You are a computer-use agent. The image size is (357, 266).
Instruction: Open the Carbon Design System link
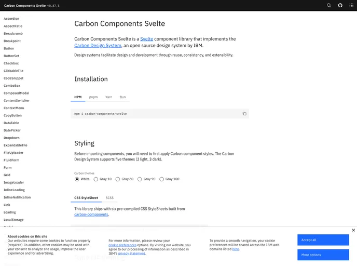pos(98,46)
